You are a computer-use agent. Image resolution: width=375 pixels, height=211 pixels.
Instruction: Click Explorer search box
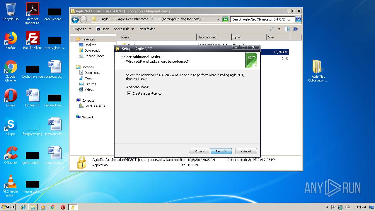[263, 19]
